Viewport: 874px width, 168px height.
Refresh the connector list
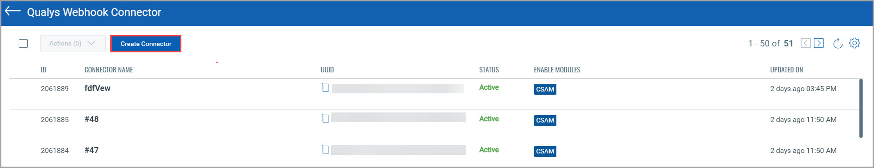[x=838, y=43]
